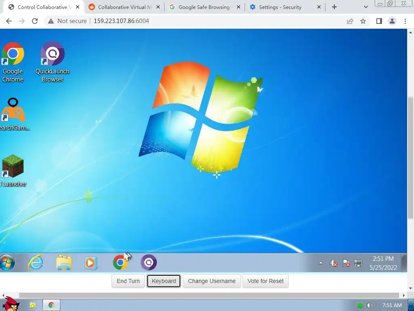Open the on-screen Keyboard button
This screenshot has height=311, width=414.
pos(164,281)
